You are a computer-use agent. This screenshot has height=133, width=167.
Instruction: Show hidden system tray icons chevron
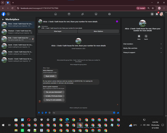coord(141,125)
